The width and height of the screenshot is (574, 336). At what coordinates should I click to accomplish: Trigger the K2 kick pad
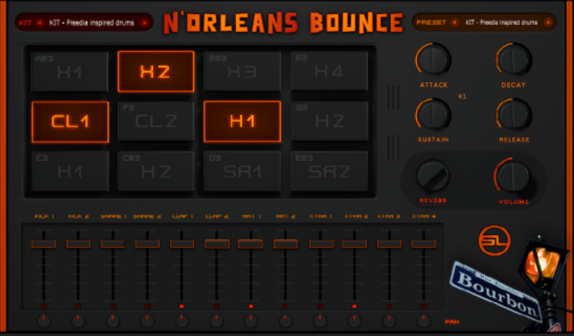click(156, 171)
